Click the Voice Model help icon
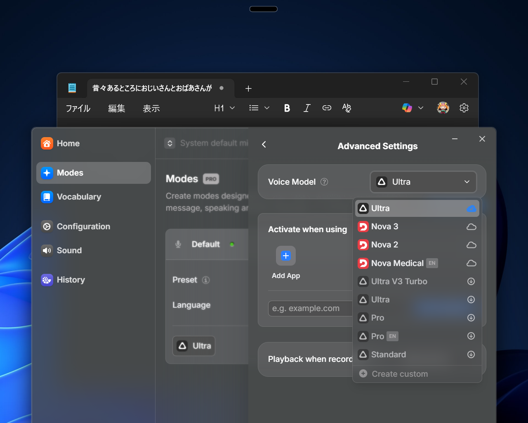 click(324, 182)
